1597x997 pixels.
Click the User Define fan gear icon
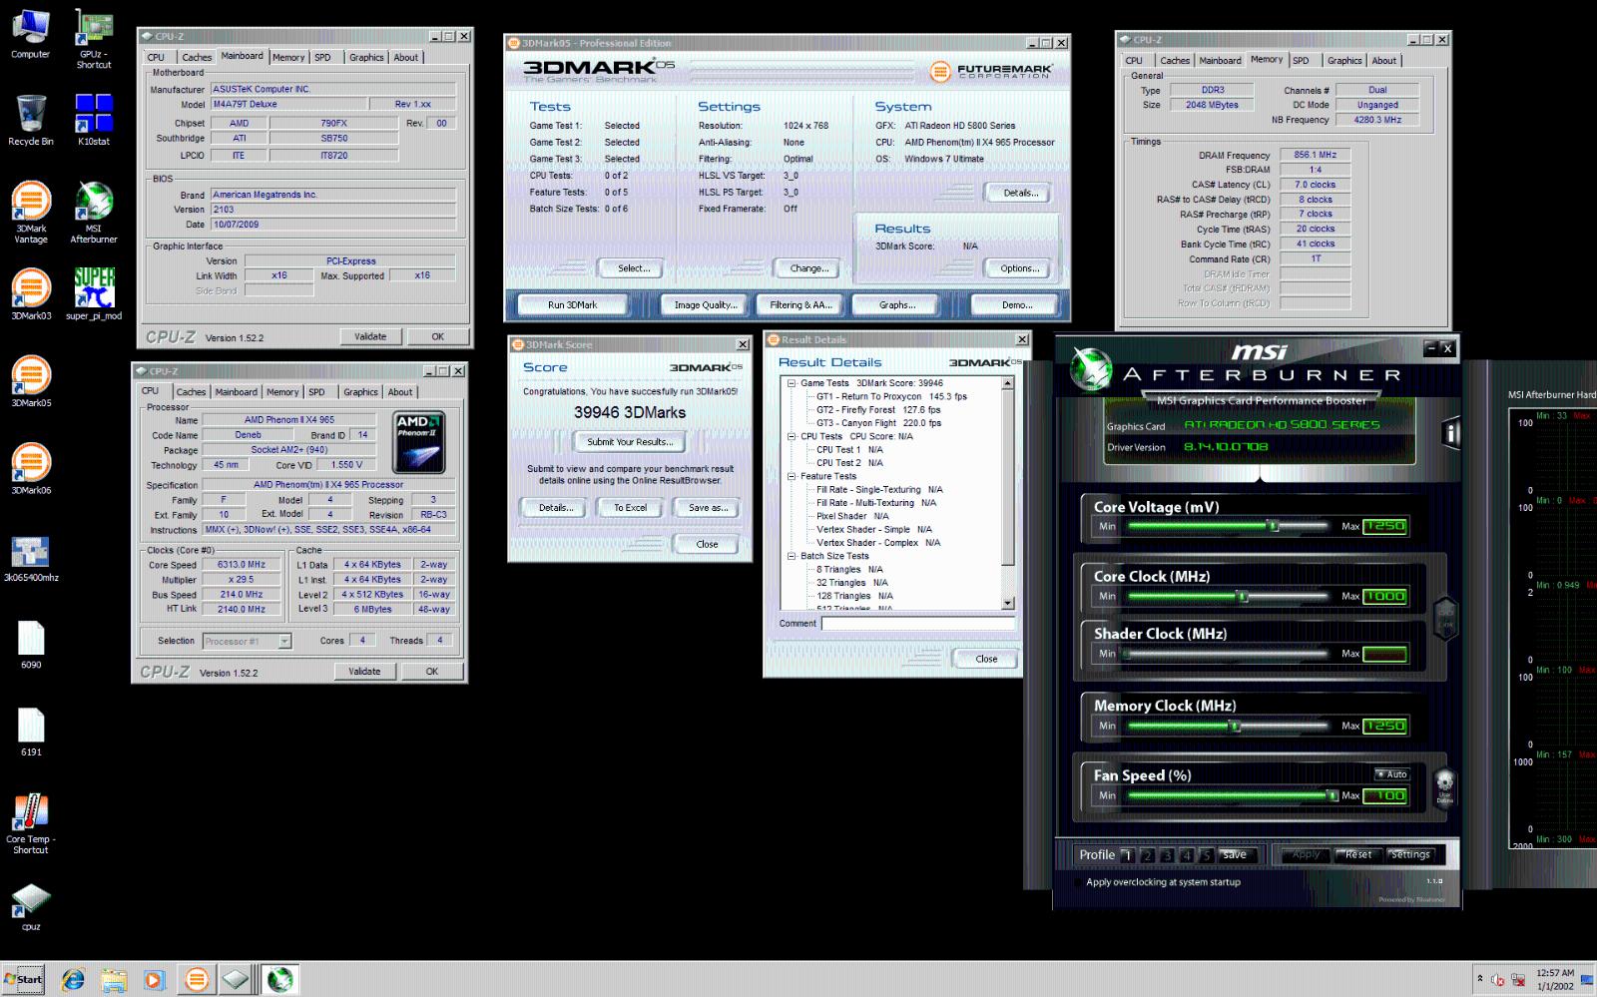[x=1444, y=786]
